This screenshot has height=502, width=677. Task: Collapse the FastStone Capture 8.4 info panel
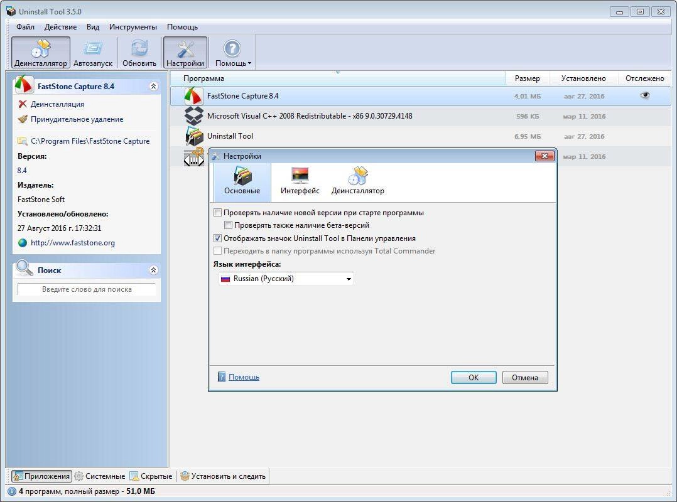[153, 86]
